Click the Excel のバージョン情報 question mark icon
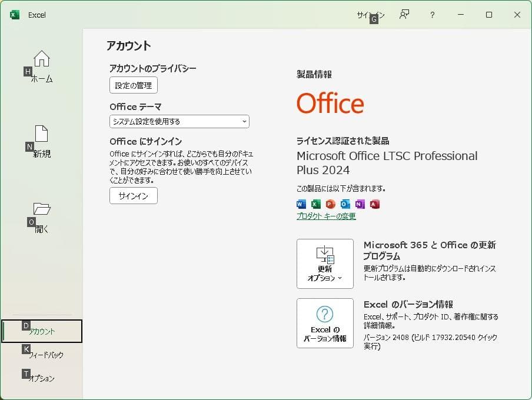Image resolution: width=532 pixels, height=400 pixels. tap(325, 313)
